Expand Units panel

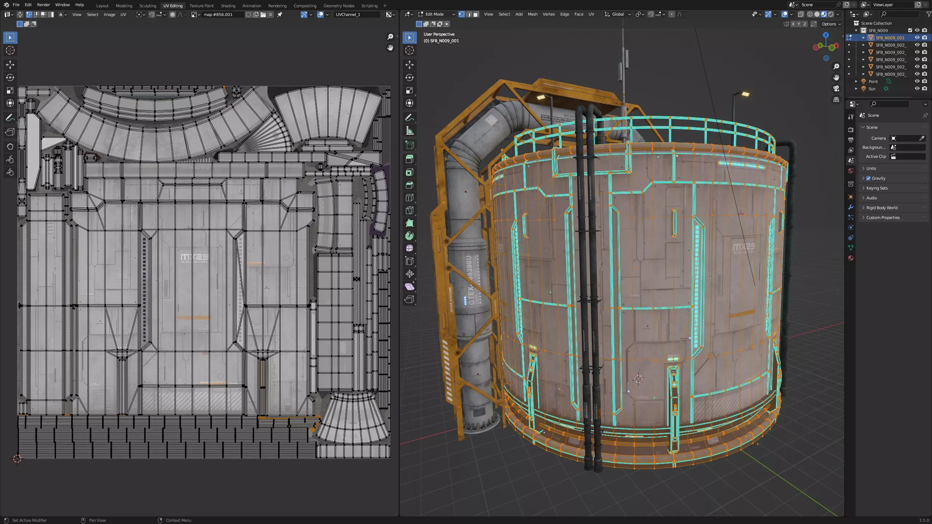pyautogui.click(x=894, y=168)
